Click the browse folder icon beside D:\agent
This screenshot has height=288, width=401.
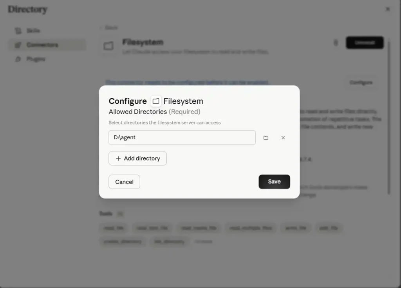(x=266, y=138)
